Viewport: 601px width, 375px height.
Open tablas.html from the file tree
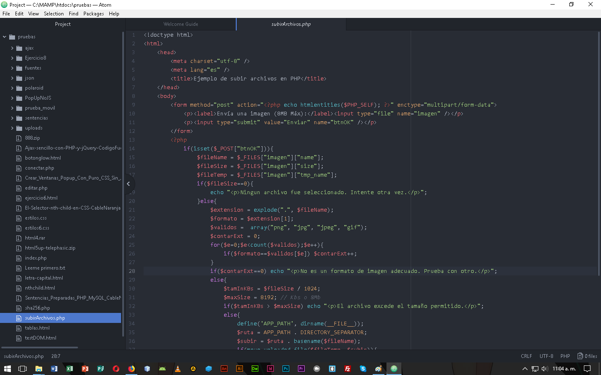[x=37, y=328]
